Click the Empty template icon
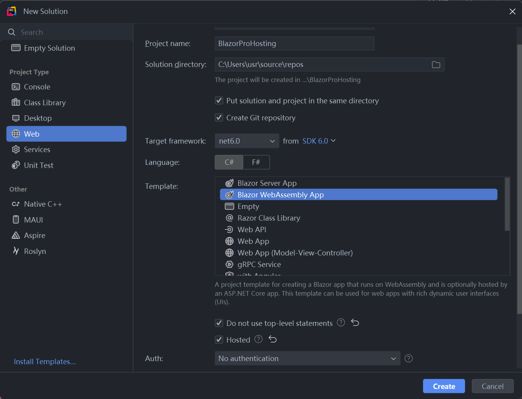Screen dimensions: 522x399 (x=229, y=206)
